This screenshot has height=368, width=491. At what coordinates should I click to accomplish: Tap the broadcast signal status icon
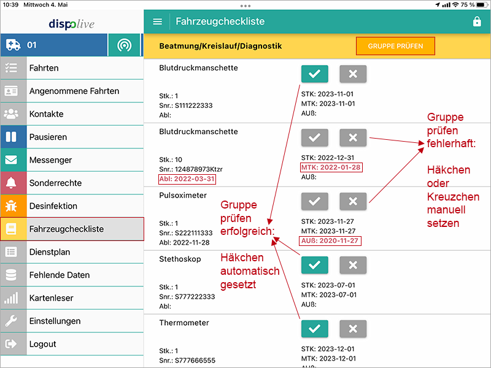click(125, 45)
